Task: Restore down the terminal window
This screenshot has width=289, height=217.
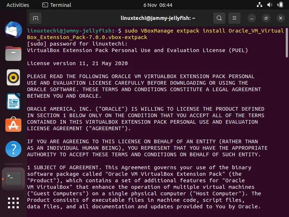Action: click(266, 18)
